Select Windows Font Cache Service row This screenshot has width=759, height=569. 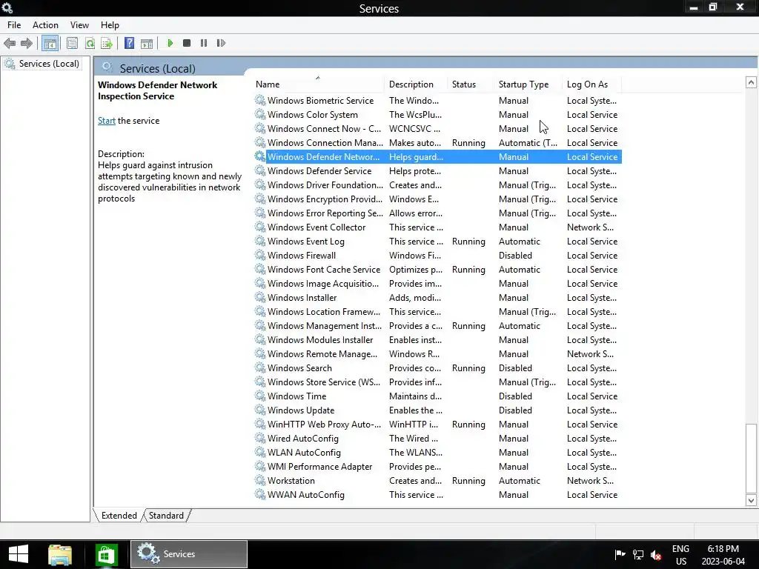437,270
